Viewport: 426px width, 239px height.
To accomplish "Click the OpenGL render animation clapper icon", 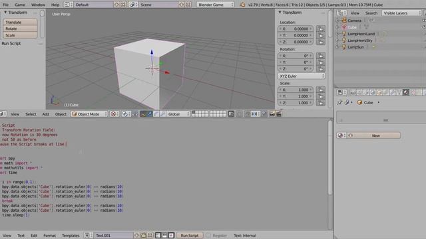I will (x=279, y=114).
